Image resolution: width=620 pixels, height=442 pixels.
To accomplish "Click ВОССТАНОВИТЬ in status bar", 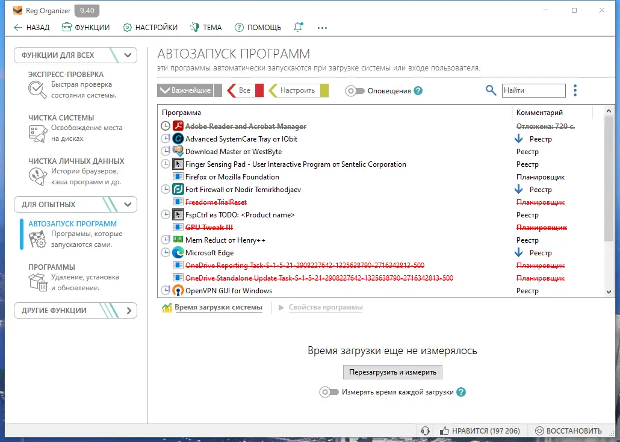I will pos(569,431).
